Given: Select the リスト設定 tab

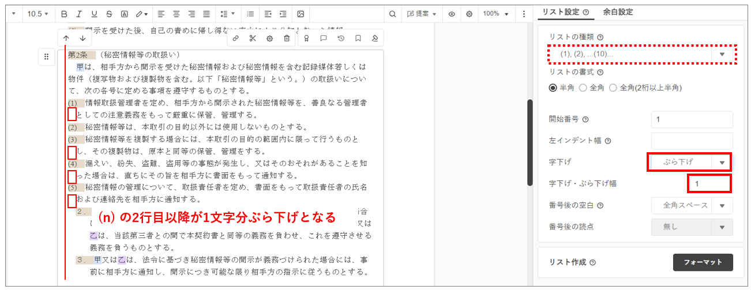Looking at the screenshot, I should 561,12.
